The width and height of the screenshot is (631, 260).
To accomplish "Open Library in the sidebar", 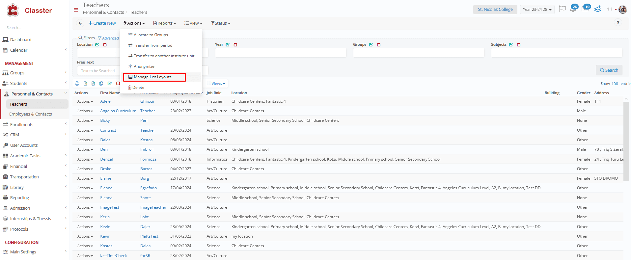I will click(x=17, y=188).
